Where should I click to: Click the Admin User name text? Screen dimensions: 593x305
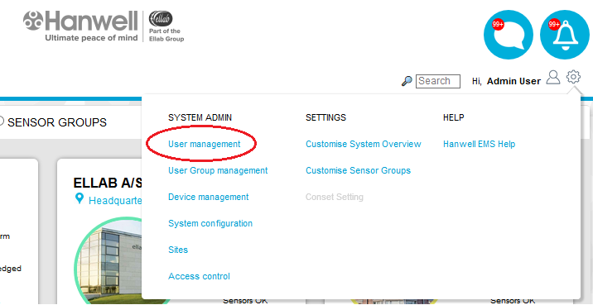tap(513, 81)
